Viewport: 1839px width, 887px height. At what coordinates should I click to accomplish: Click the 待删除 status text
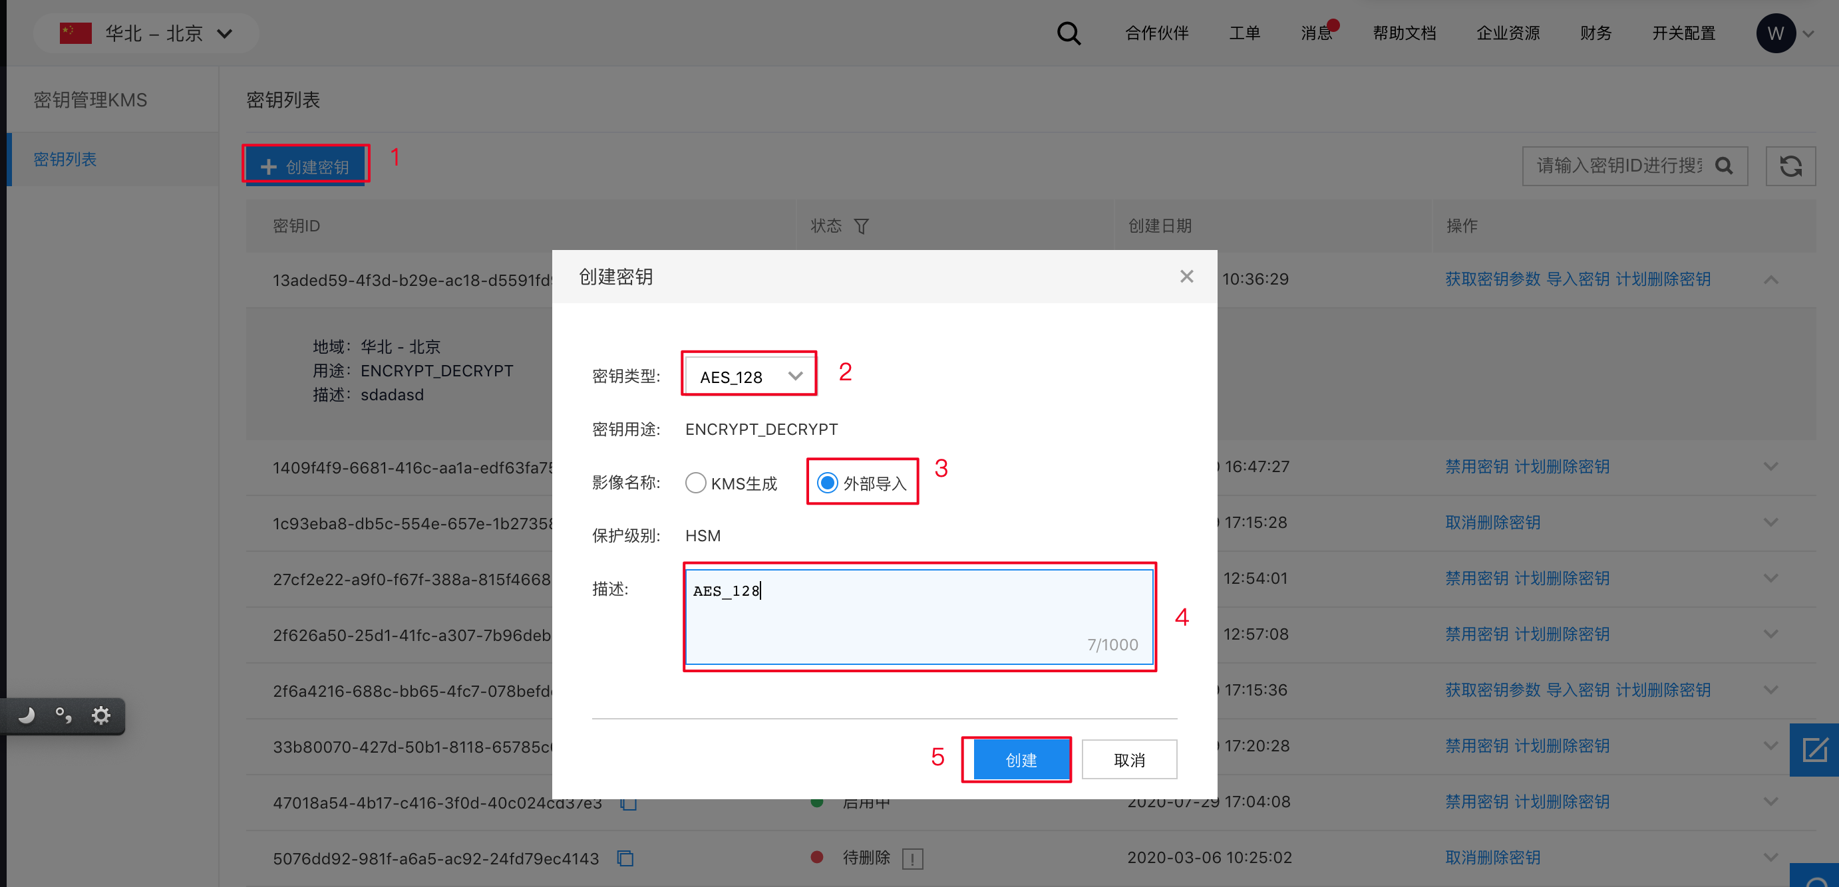(866, 858)
